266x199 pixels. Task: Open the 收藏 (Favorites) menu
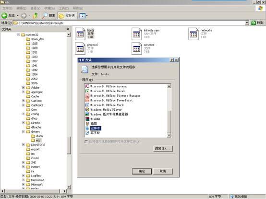(x=49, y=8)
